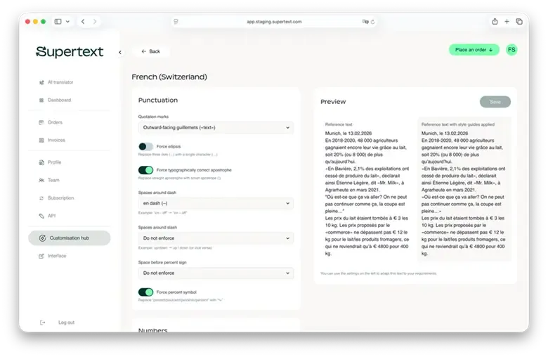Click the Safari privacy shield icon
This screenshot has height=357, width=548.
click(x=176, y=22)
